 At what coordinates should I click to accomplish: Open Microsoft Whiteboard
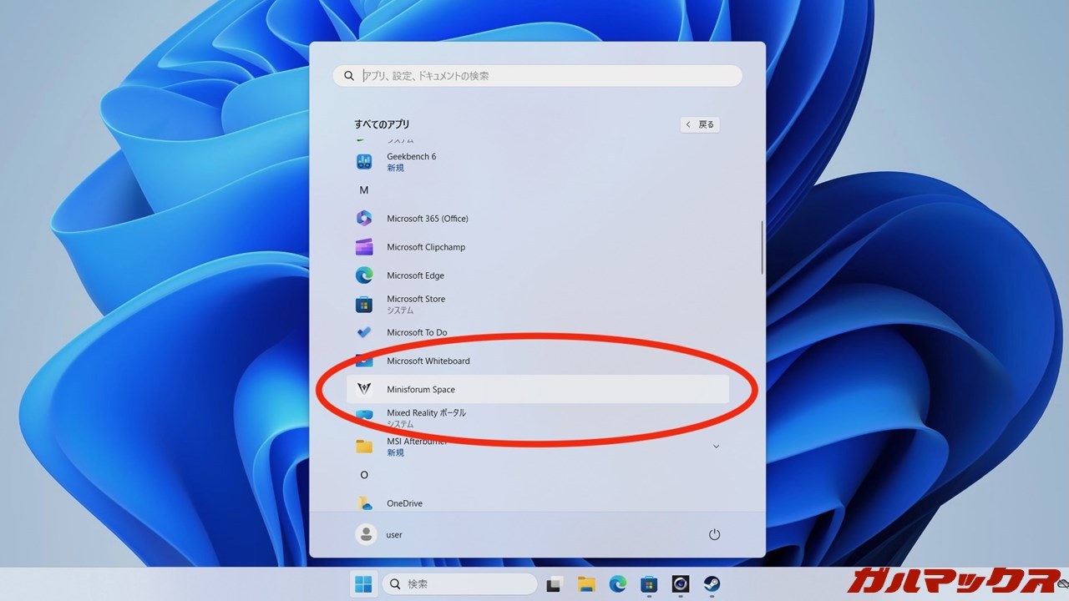(428, 361)
